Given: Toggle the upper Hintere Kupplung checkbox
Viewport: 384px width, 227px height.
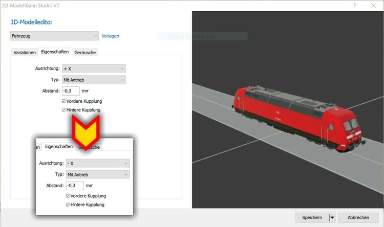Looking at the screenshot, I should (63, 110).
